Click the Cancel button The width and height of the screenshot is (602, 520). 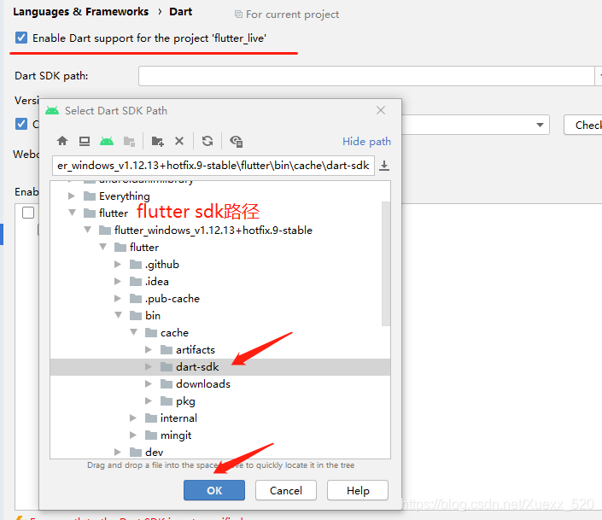(286, 490)
